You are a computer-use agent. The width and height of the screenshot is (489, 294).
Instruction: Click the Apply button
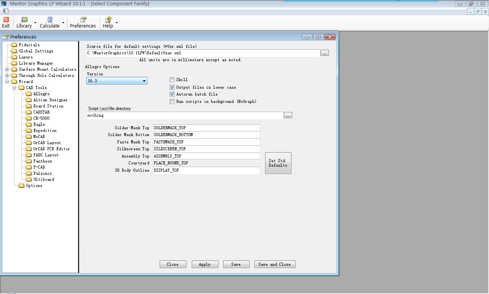[205, 264]
